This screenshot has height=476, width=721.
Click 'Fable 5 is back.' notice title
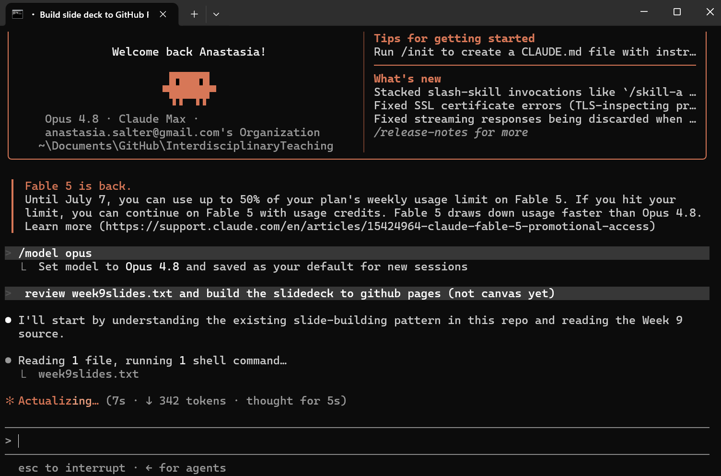click(x=78, y=186)
